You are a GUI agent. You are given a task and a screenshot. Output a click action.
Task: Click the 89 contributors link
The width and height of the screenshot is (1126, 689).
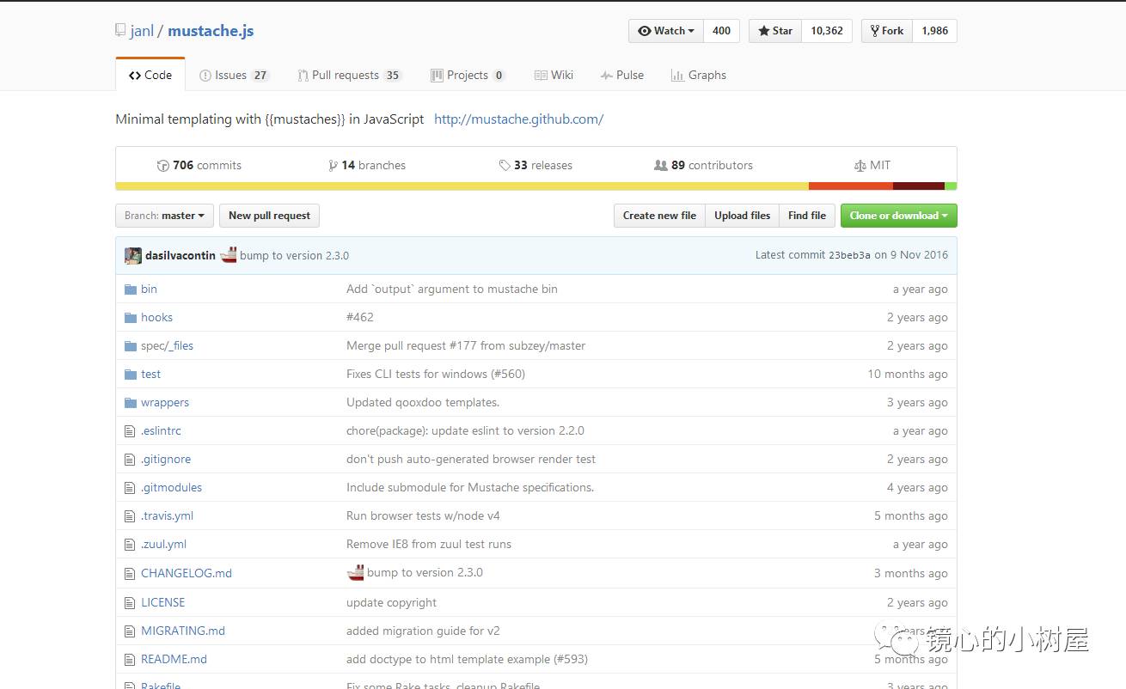(704, 166)
